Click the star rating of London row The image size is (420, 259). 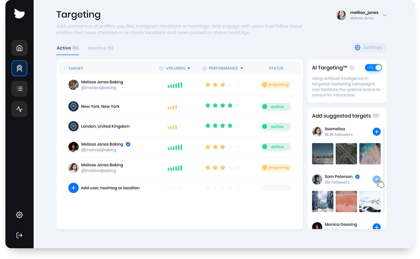pos(223,126)
